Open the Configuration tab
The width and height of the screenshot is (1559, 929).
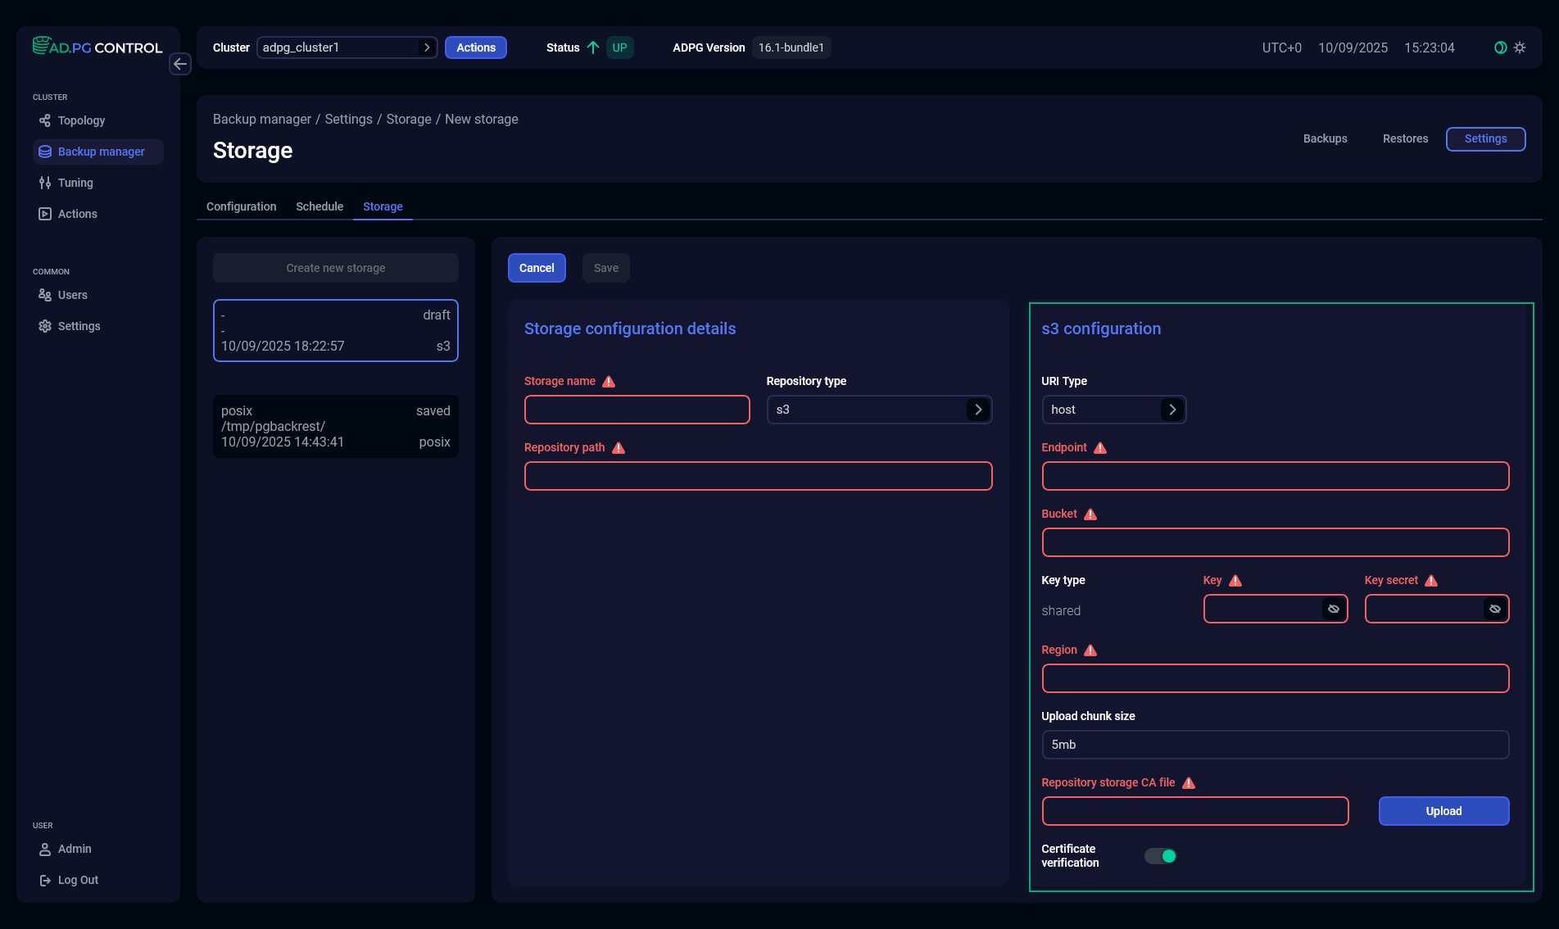pos(241,206)
